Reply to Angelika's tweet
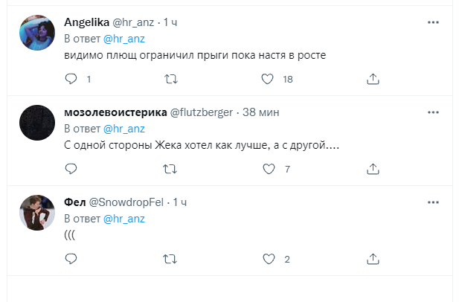 click(x=71, y=79)
